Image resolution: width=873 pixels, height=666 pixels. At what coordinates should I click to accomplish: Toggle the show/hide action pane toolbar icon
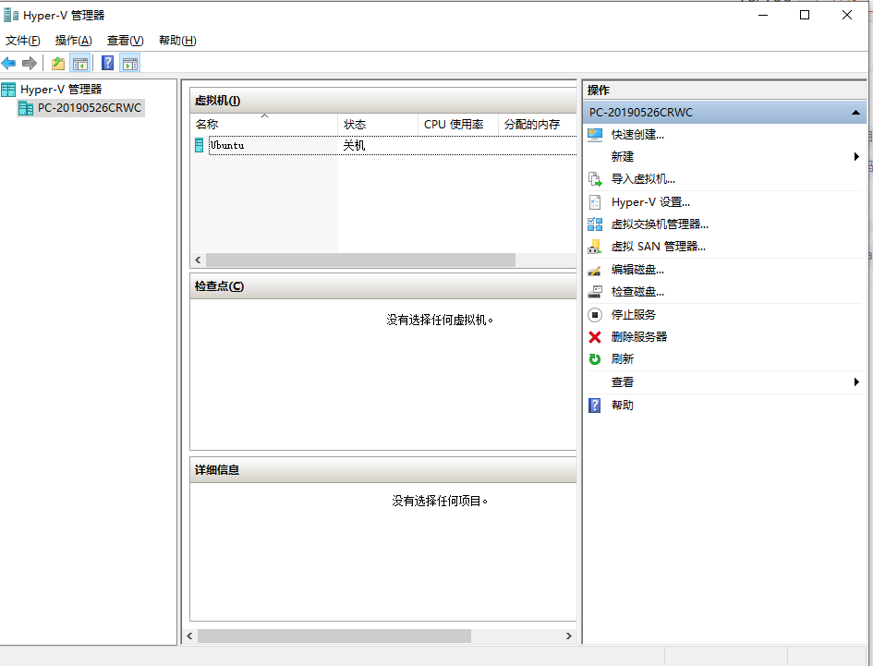129,64
